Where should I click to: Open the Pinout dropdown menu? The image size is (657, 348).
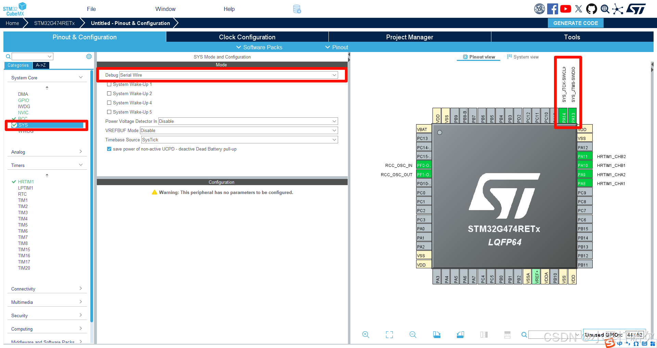pyautogui.click(x=337, y=47)
